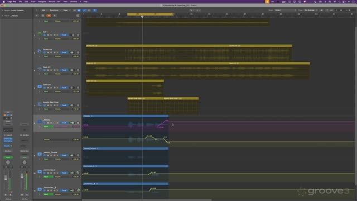
Task: Click the global Solo S button in track header
Action: coord(55,16)
